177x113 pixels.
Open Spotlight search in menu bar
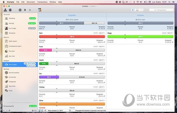point(169,2)
